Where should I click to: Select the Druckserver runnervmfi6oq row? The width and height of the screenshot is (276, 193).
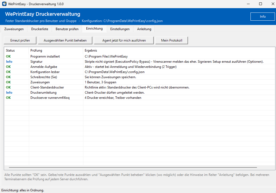(x=139, y=98)
